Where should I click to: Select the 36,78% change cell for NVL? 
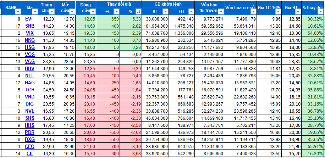pyautogui.click(x=313, y=111)
